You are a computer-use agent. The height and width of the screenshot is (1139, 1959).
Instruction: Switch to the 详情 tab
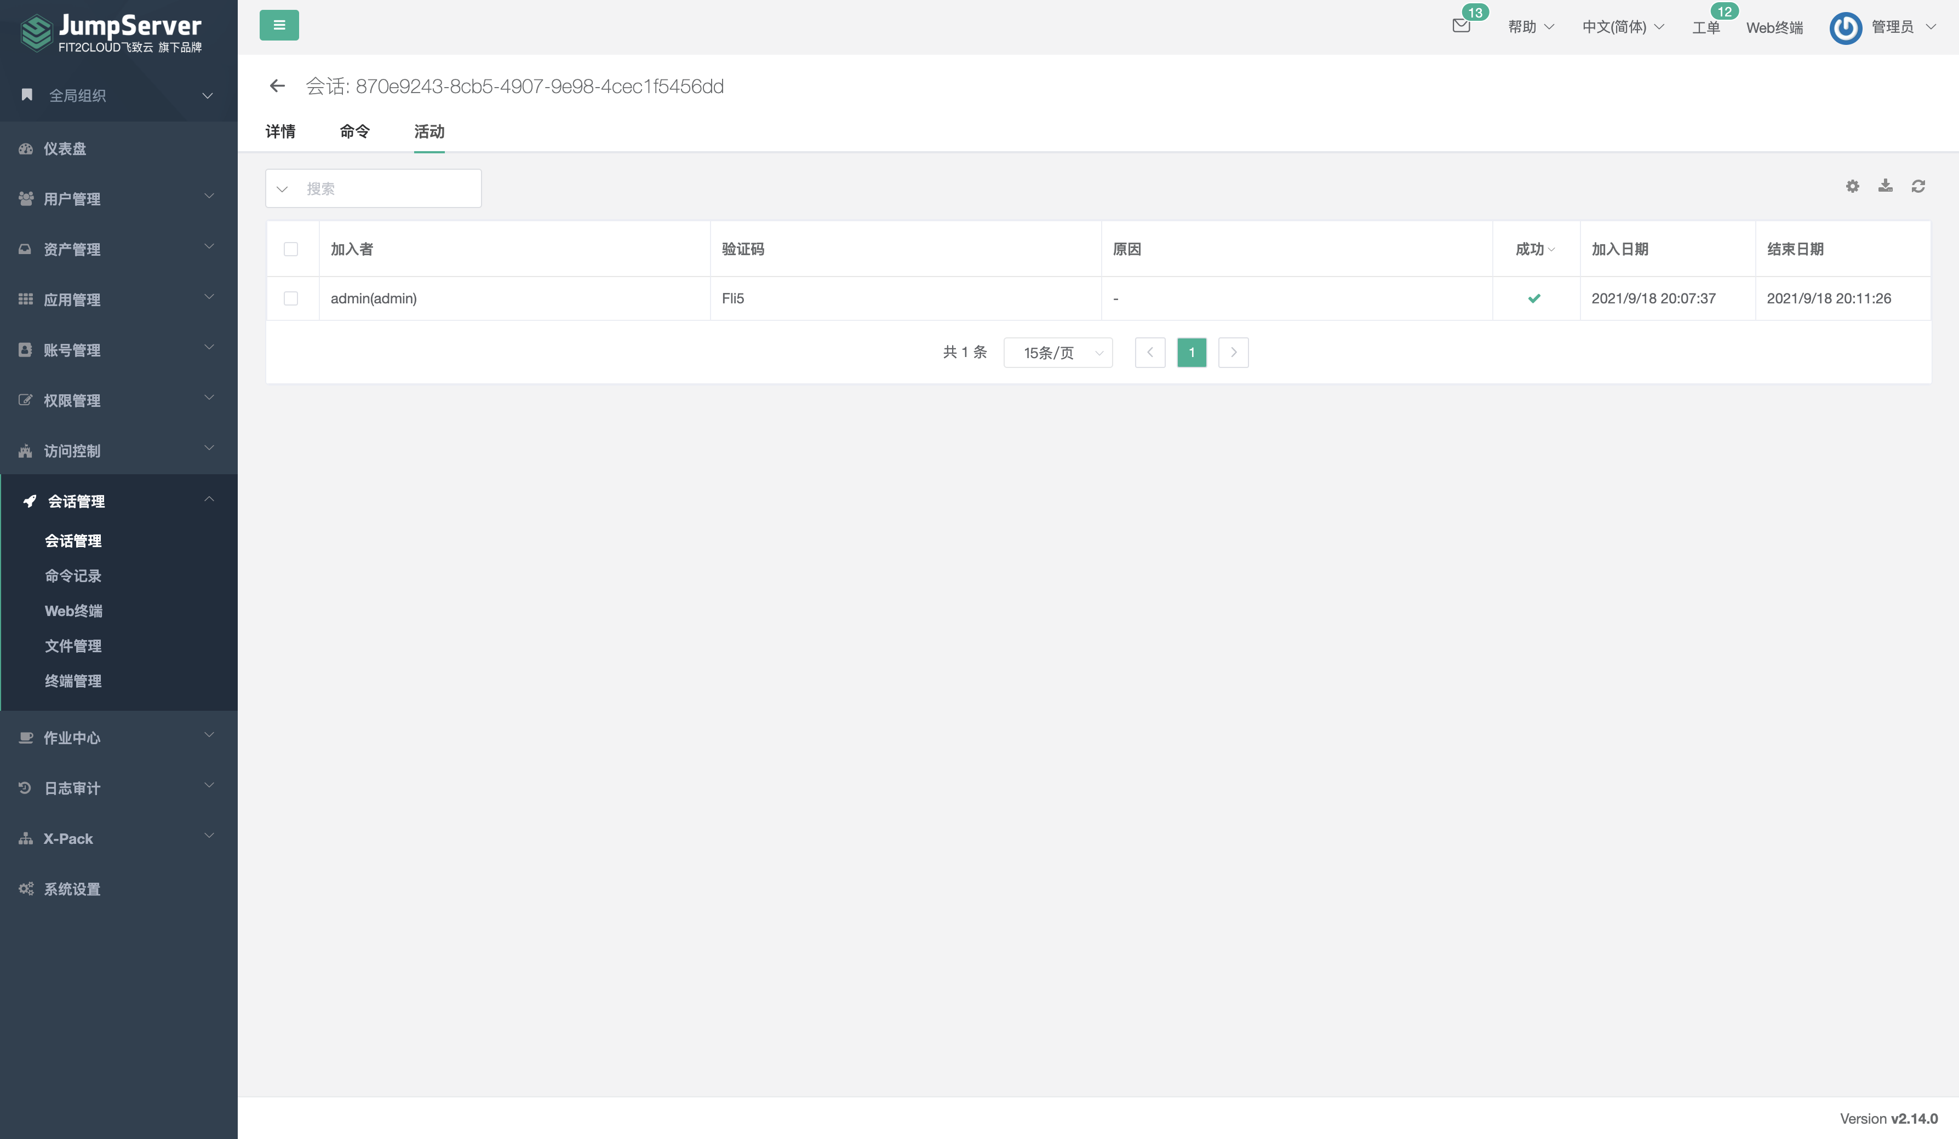tap(280, 131)
